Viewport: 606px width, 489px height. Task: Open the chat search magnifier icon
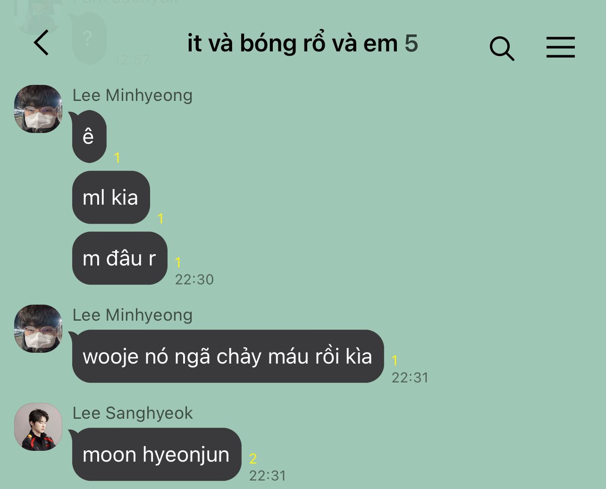pos(502,48)
